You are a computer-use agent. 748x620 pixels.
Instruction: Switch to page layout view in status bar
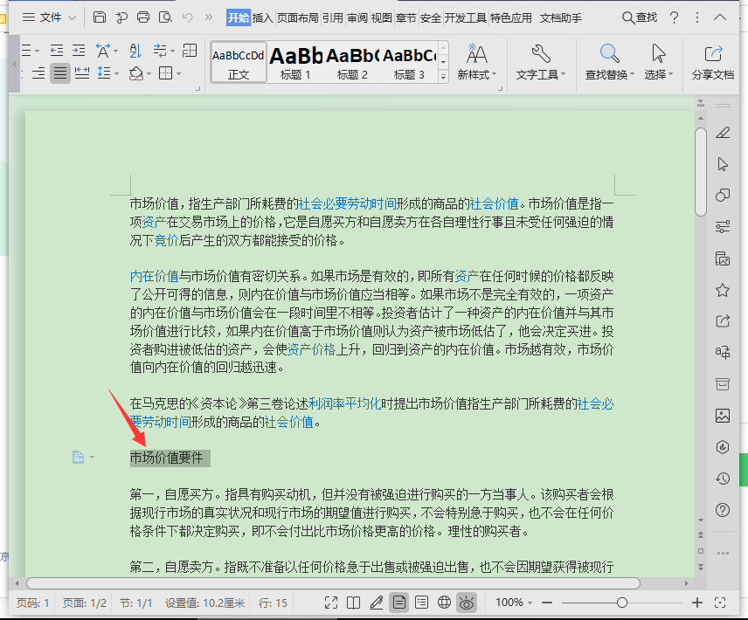399,603
